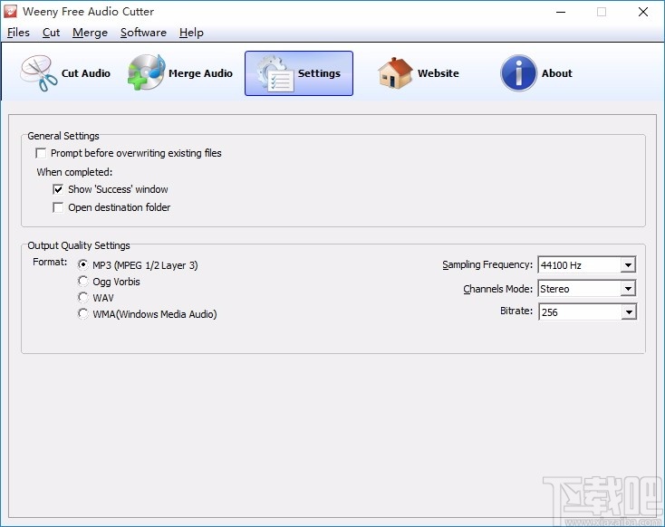Open the Channels Mode dropdown arrow
Viewport: 665px width, 527px height.
pos(628,289)
